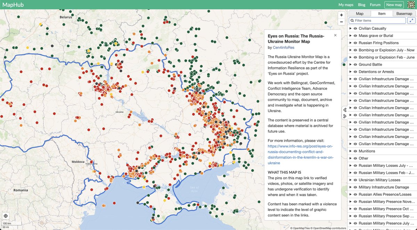
Task: Widen sidebar with the left-pointing chevron handle
Action: coord(345,110)
